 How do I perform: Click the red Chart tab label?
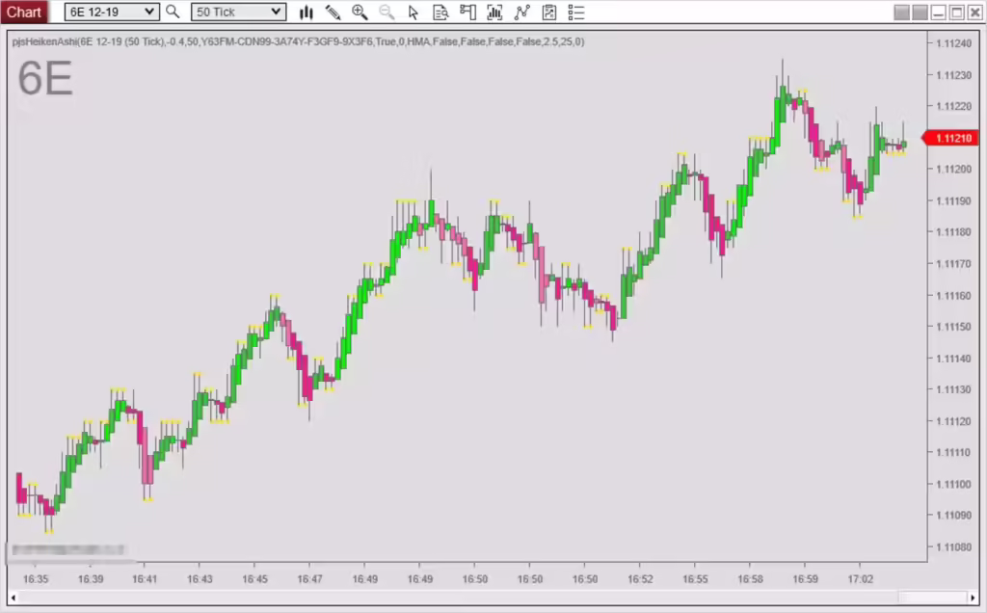coord(24,12)
